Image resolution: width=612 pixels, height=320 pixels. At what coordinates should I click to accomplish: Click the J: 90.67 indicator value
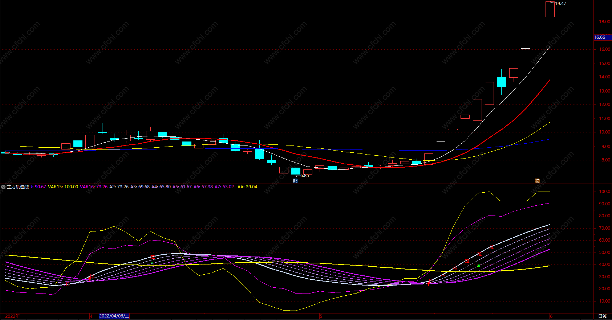(38, 187)
